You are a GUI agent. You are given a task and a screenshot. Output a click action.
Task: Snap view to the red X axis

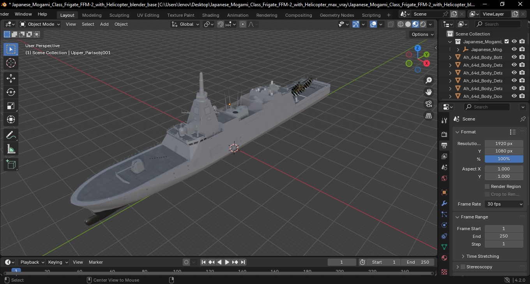click(x=427, y=63)
